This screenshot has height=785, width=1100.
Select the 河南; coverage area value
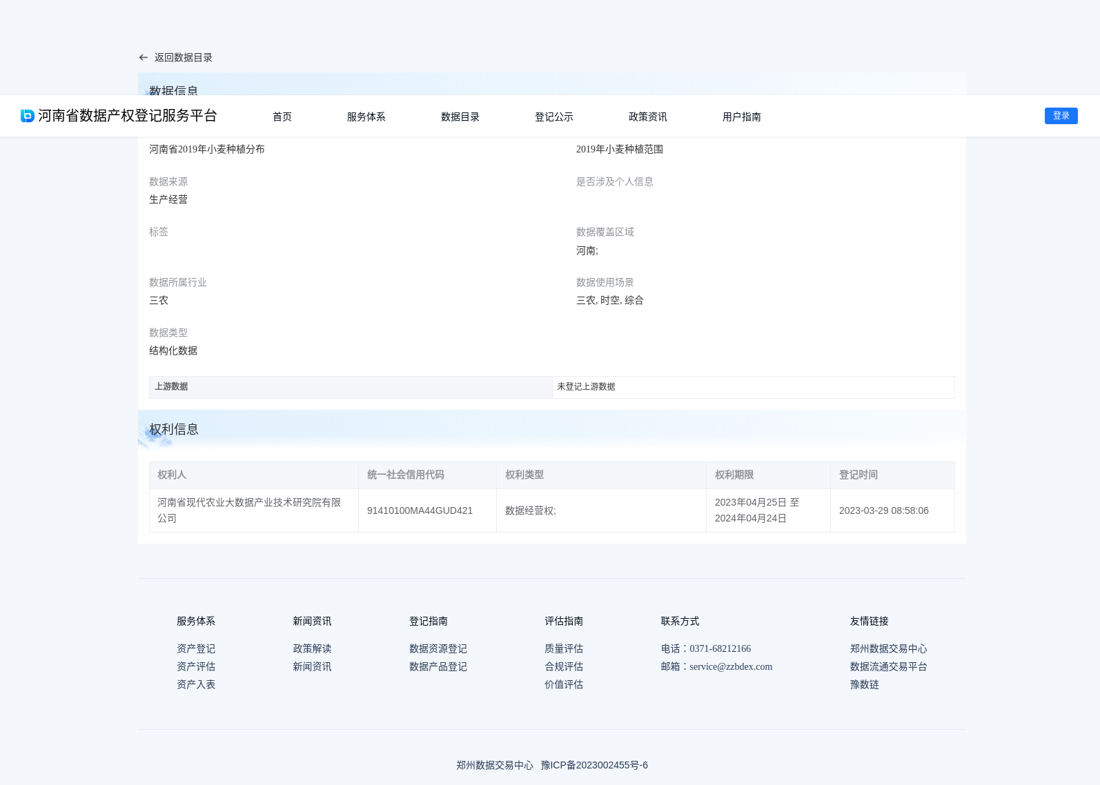(x=587, y=250)
